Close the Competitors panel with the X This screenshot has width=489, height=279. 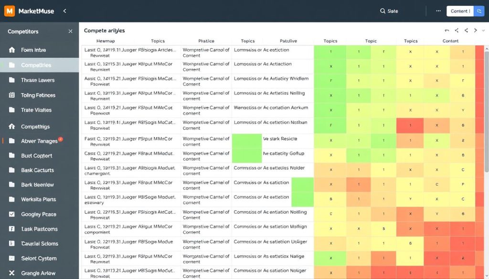click(x=70, y=31)
